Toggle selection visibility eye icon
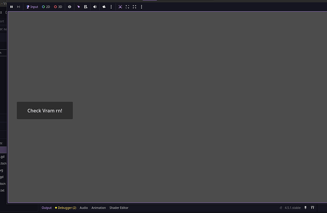327x213 pixels. [70, 7]
